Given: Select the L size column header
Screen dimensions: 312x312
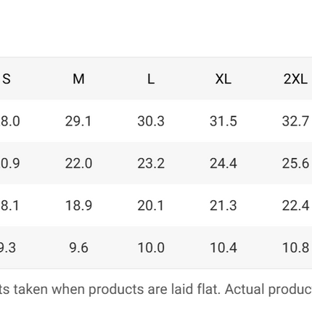Looking at the screenshot, I should (151, 79).
